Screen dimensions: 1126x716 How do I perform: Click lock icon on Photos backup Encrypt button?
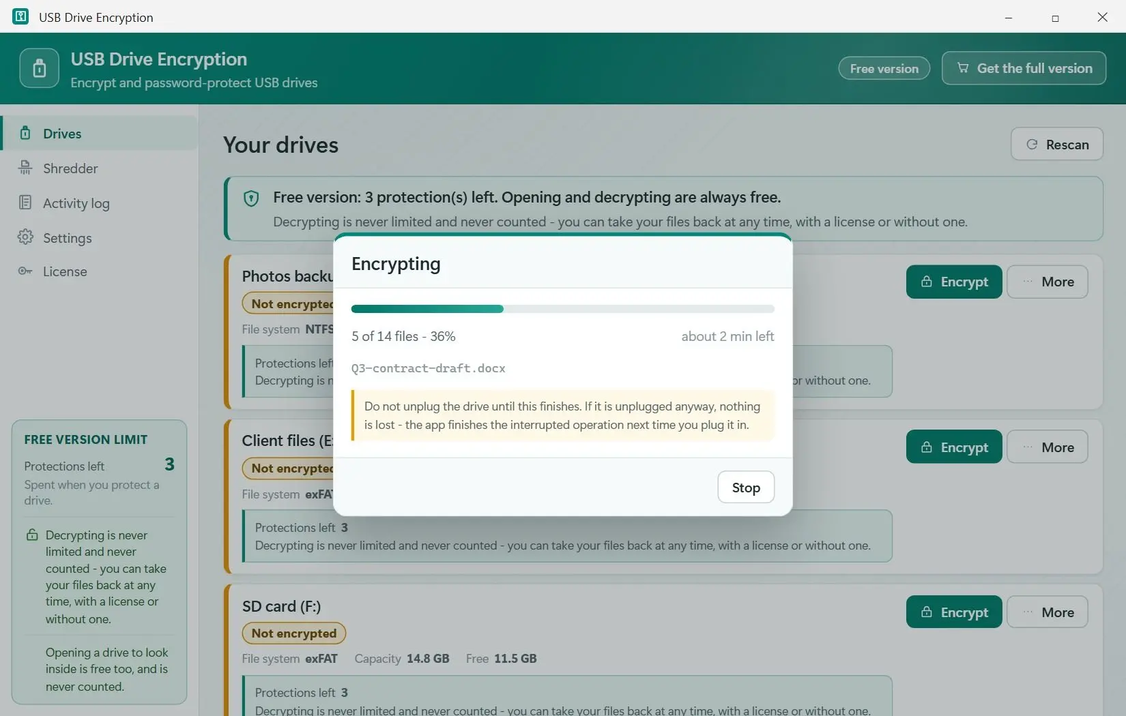click(x=926, y=281)
